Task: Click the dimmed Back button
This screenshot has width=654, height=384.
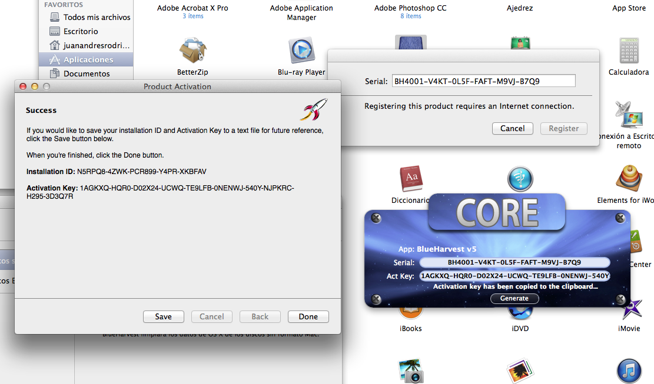Action: pos(260,316)
